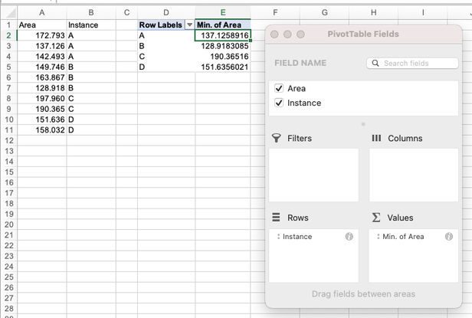Click the Columns icon in PivotTable Fields
Viewport: 472px width, 318px height.
point(376,138)
